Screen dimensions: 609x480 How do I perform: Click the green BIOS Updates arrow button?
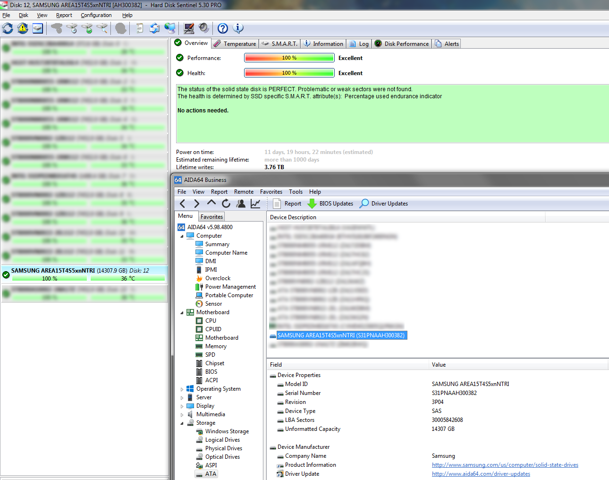(x=330, y=204)
